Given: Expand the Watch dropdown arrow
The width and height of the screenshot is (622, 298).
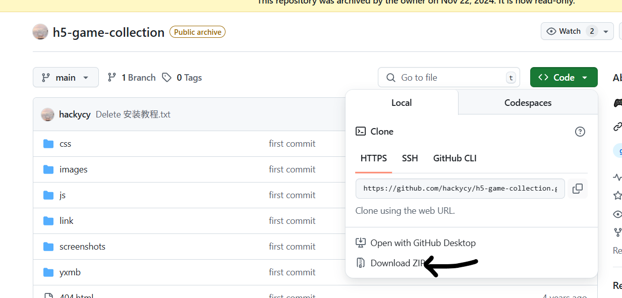Looking at the screenshot, I should [606, 31].
